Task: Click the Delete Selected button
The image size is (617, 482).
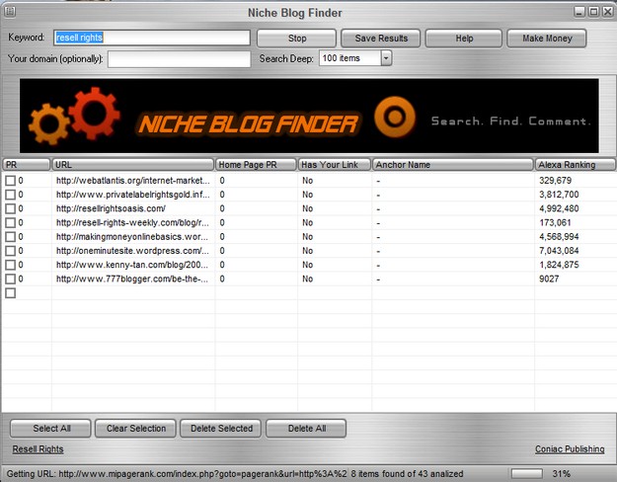Action: click(x=221, y=429)
